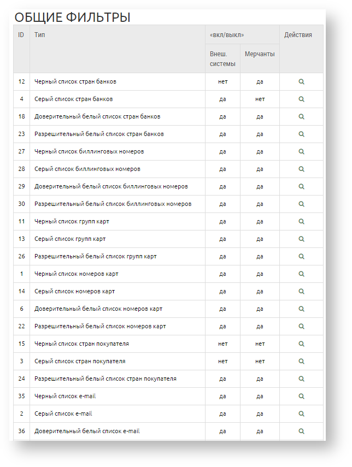Screen dimensions: 352x467
Task: Open magnifier for Разрешительный белый список номеров карт
Action: pyautogui.click(x=301, y=327)
